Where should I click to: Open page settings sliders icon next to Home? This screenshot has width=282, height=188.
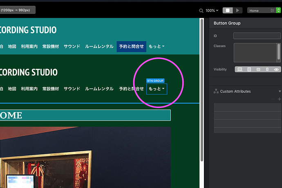tap(273, 11)
